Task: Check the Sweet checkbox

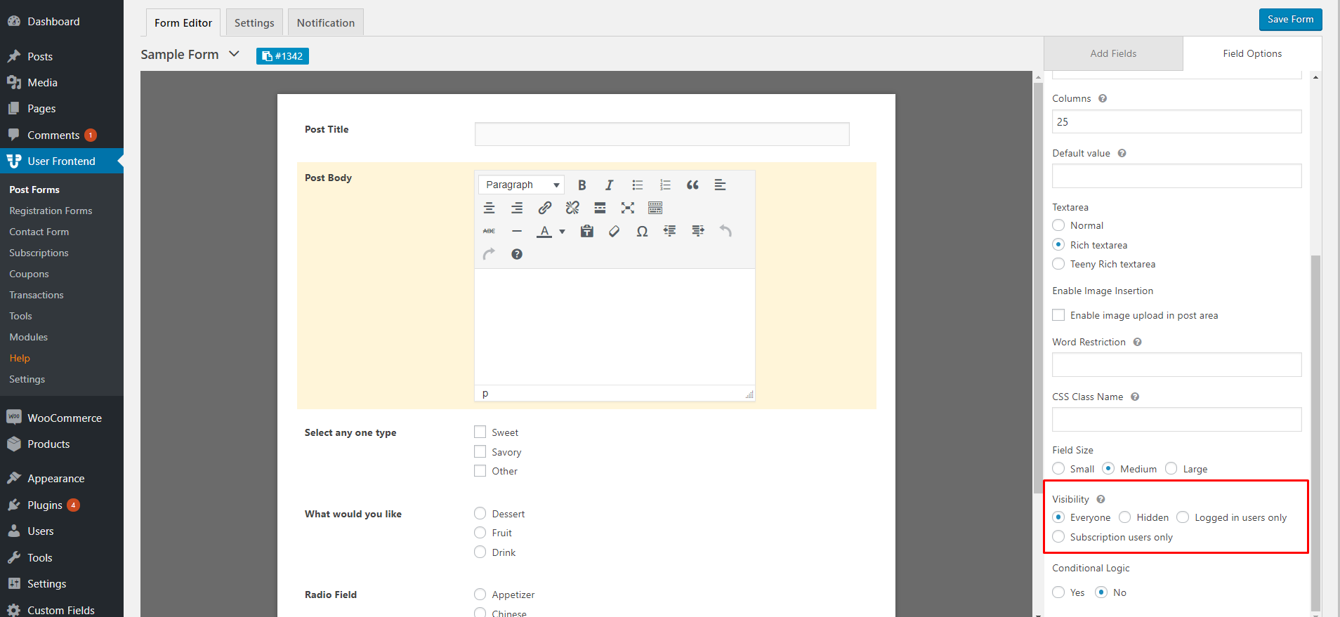Action: point(480,432)
